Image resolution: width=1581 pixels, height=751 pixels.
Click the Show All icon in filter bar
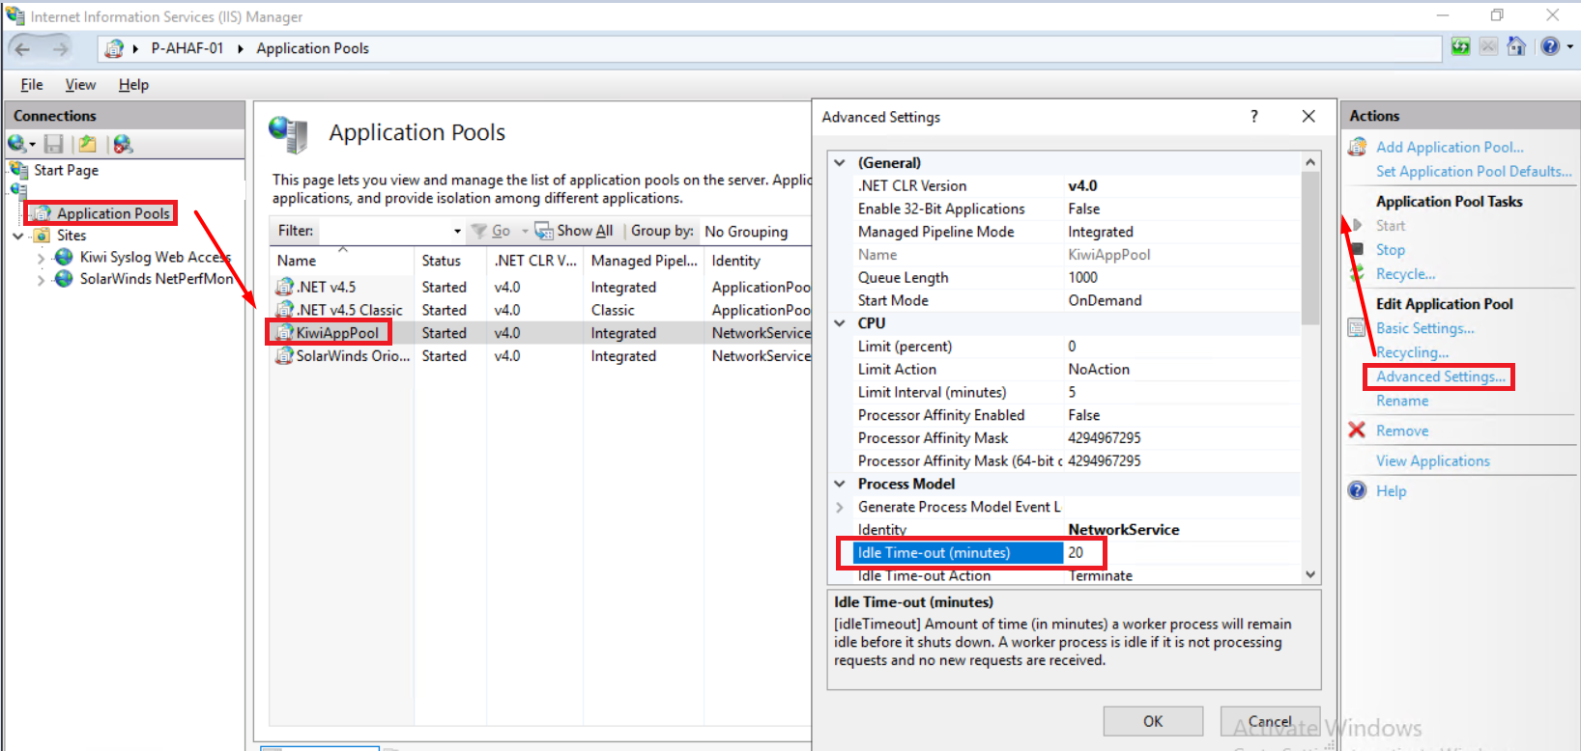click(x=544, y=231)
